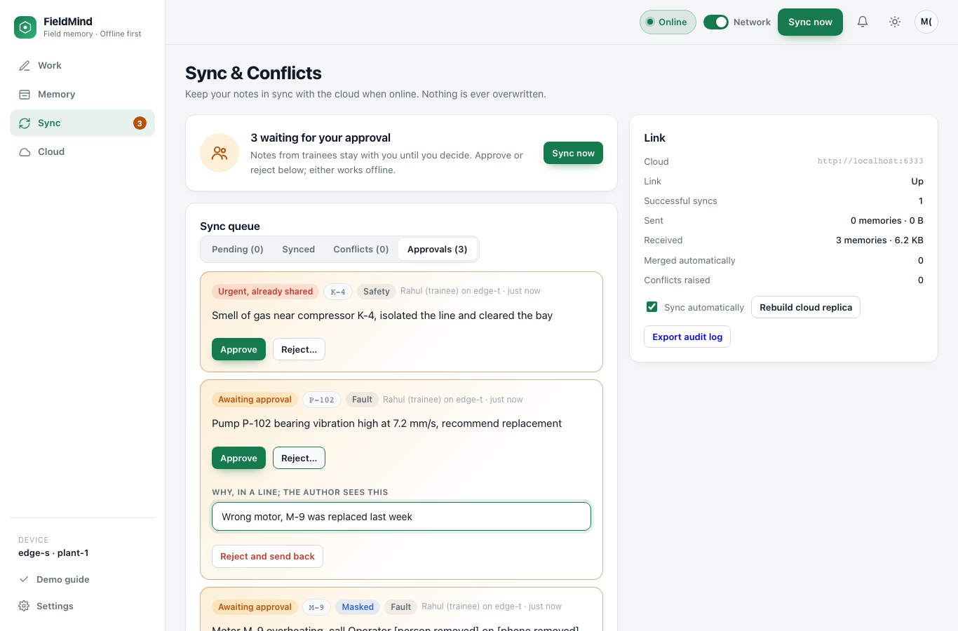Click the Safety category tag
Screen dimensions: 958x631
(x=377, y=292)
